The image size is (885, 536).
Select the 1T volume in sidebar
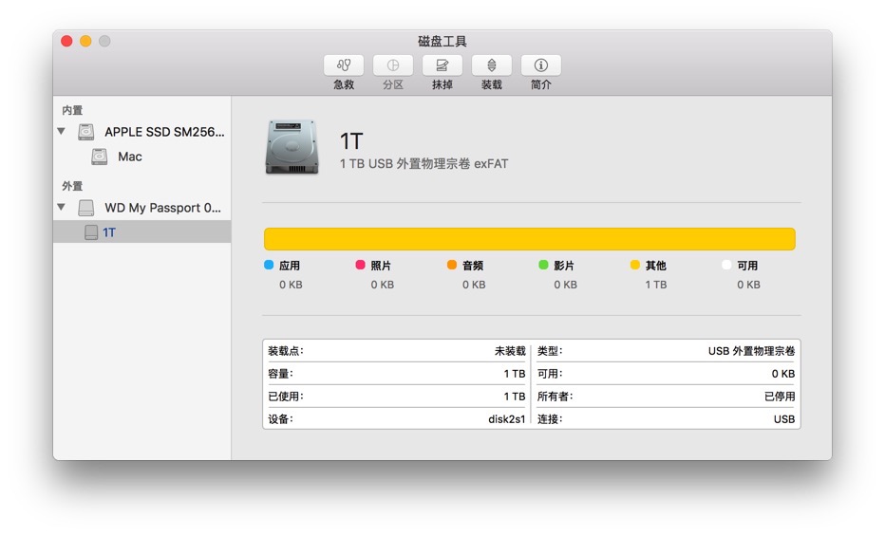[x=109, y=232]
